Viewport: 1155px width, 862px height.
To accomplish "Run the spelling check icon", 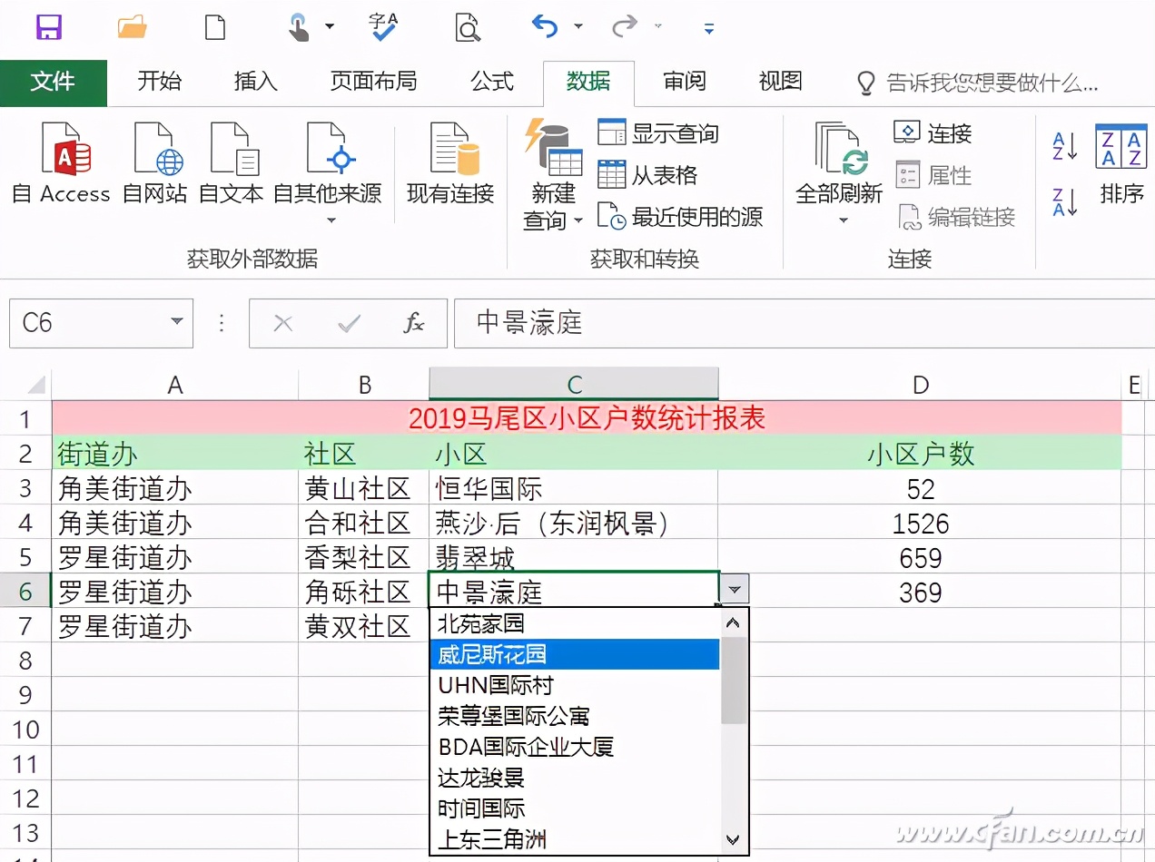I will (384, 26).
